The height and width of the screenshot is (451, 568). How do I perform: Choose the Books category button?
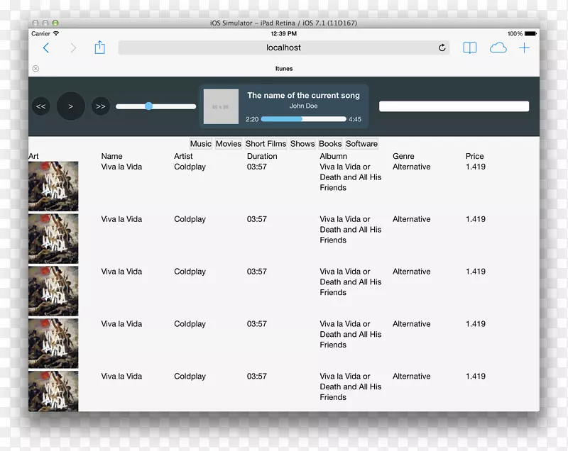pyautogui.click(x=330, y=144)
